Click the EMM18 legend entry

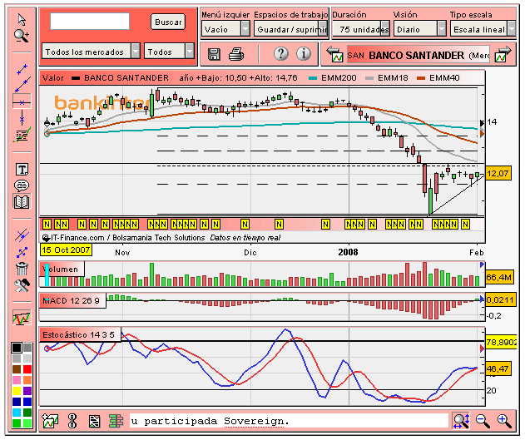click(387, 78)
